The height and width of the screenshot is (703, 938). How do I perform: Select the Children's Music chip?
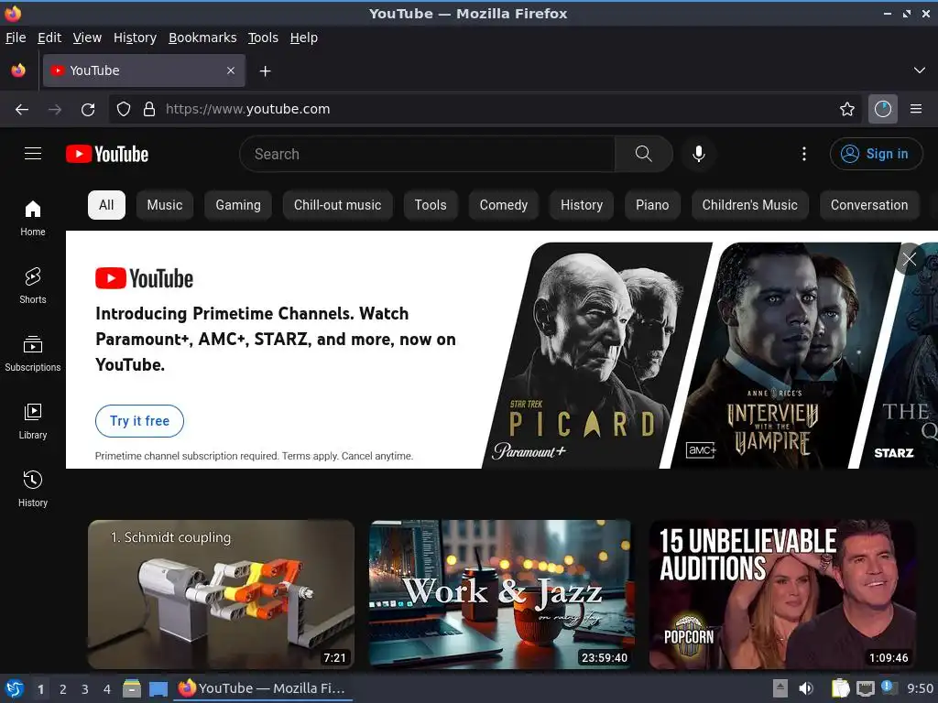tap(749, 205)
